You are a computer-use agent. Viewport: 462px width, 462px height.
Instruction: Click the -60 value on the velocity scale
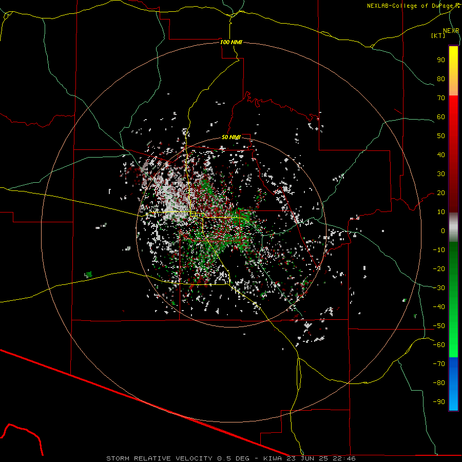click(x=439, y=345)
